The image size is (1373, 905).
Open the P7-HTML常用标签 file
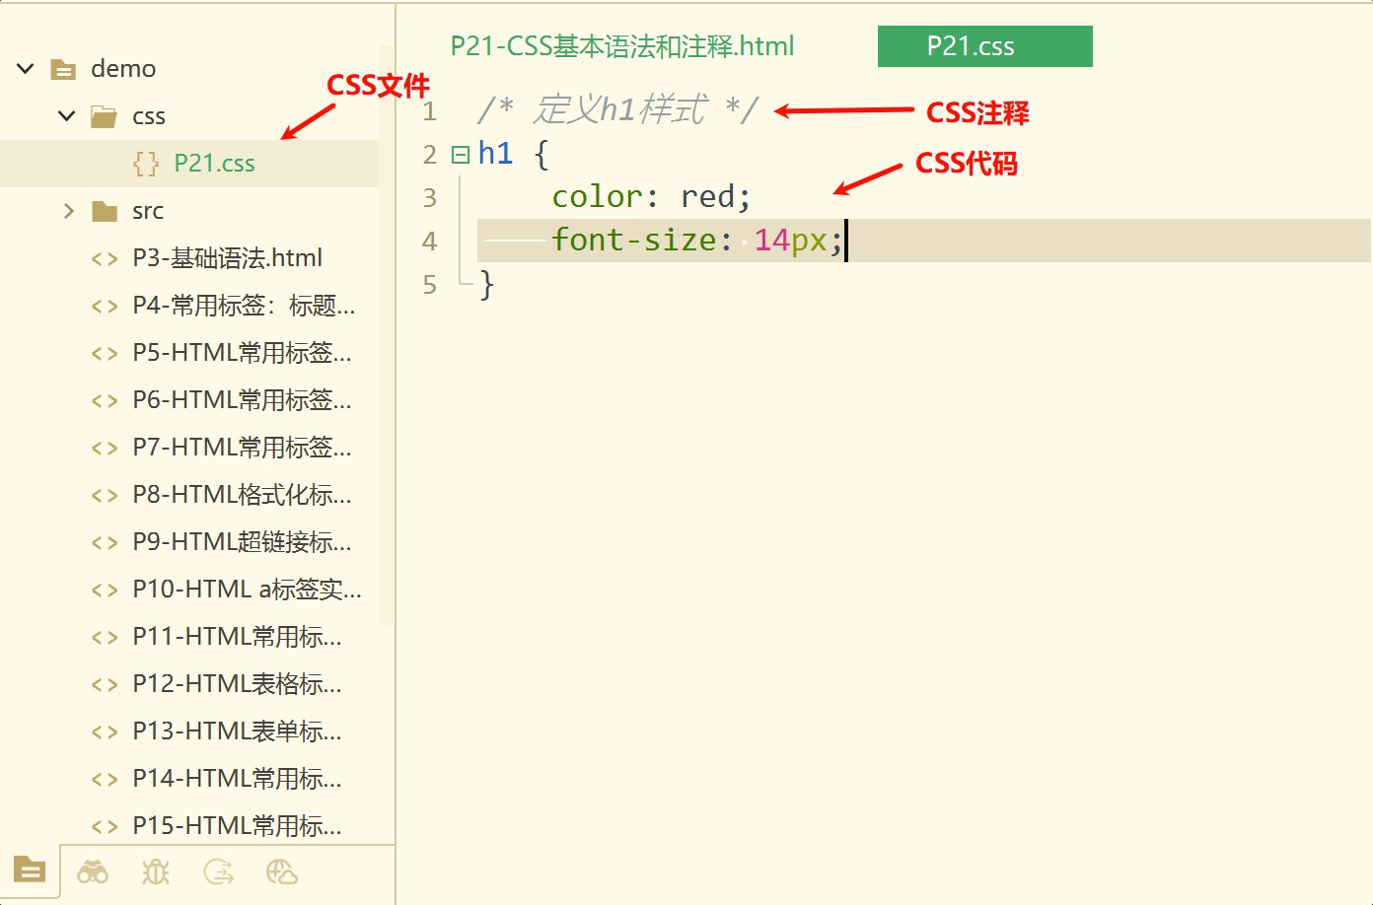coord(242,448)
